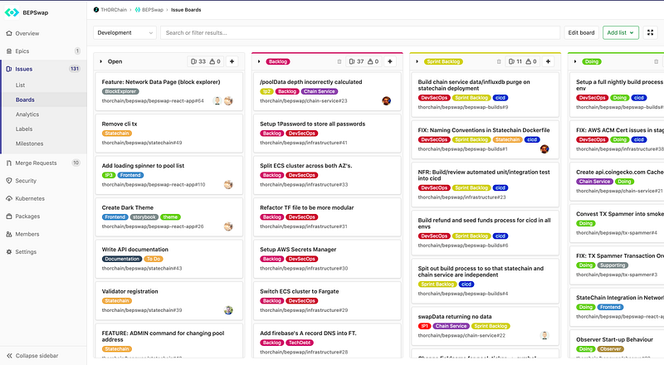Open issue Add loading spinner to pool list
The image size is (664, 365).
click(143, 166)
